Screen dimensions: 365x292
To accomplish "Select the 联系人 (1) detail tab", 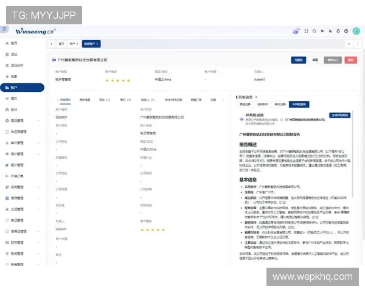I will pos(148,100).
